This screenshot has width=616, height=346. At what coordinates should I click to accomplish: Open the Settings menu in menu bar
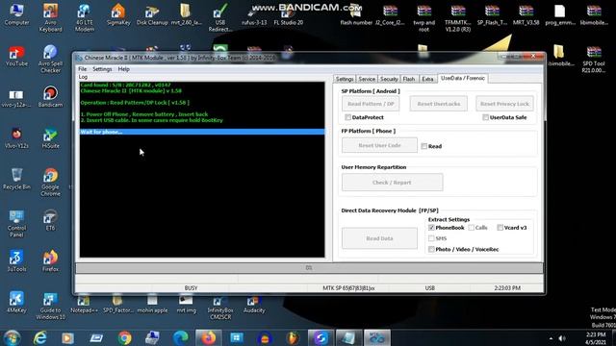click(102, 69)
